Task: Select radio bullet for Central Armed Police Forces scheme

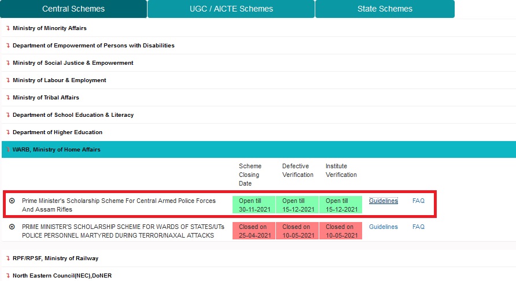Action: 12,201
